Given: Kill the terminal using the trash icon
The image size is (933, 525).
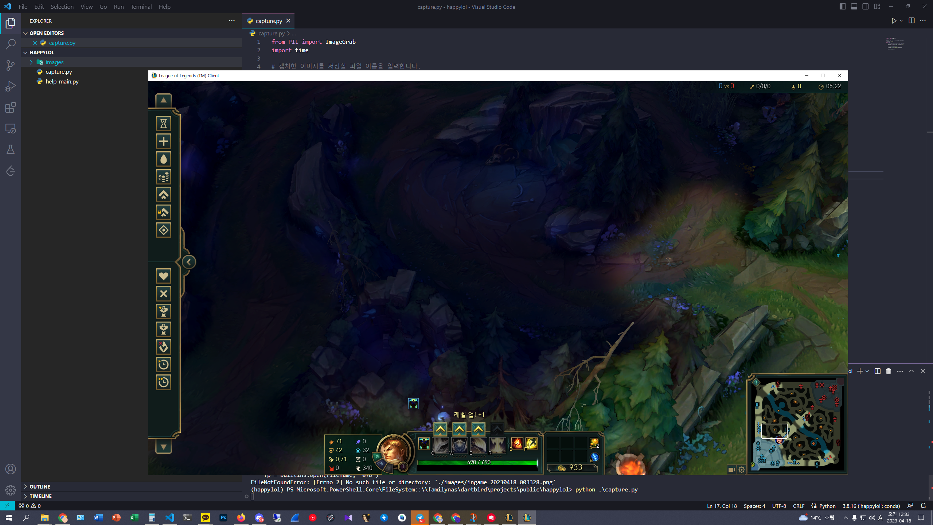Looking at the screenshot, I should (x=888, y=371).
